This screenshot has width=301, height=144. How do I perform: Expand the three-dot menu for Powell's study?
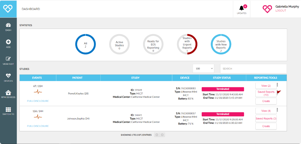coord(277,85)
